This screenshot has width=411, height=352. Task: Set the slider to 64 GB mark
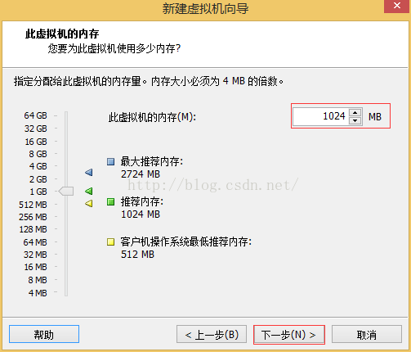point(66,115)
